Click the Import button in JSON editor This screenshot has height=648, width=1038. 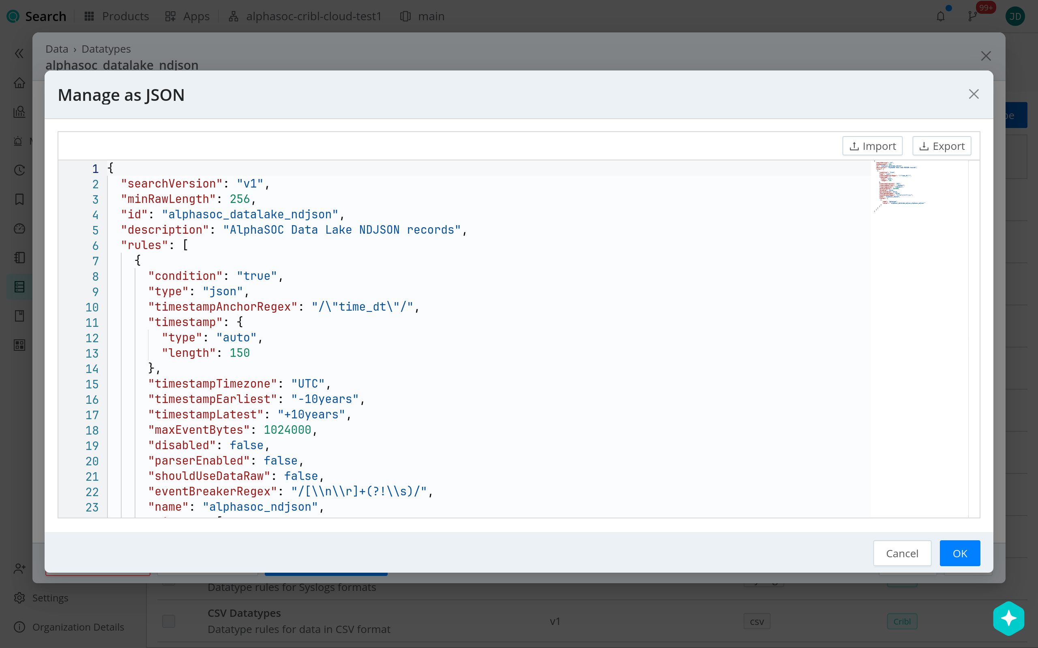tap(872, 146)
